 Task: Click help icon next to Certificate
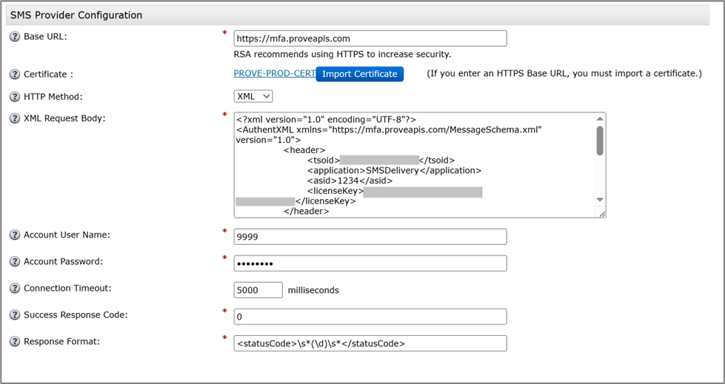coord(15,75)
